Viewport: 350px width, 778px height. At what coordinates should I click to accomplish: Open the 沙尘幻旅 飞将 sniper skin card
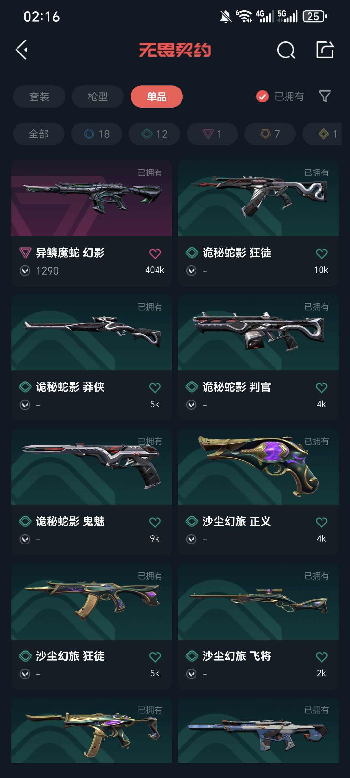tap(258, 626)
